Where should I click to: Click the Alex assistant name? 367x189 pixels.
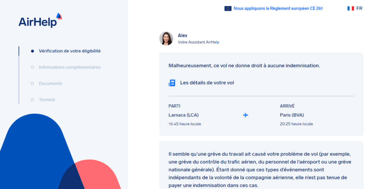(182, 36)
